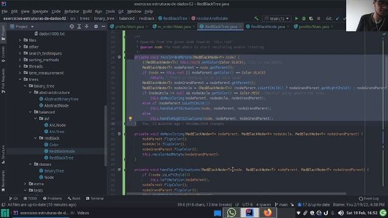Screen dimensions: 388x218
Task: Click the main git branch widget
Action: pyautogui.click(x=281, y=205)
